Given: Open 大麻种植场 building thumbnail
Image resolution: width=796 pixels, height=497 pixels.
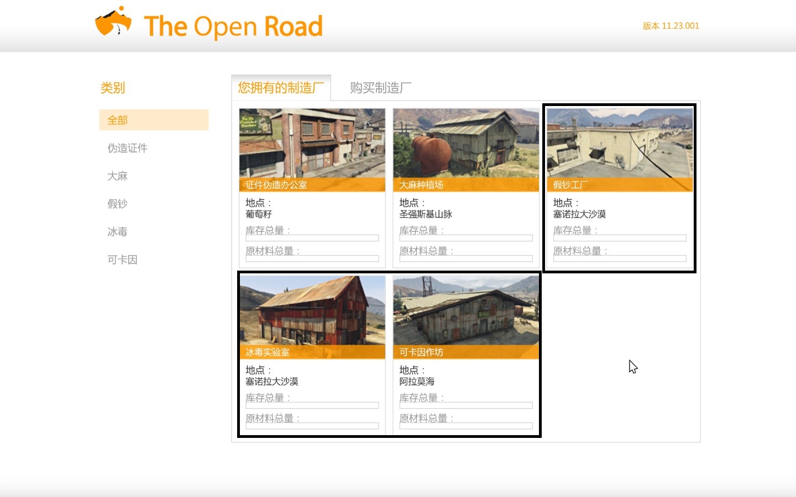Looking at the screenshot, I should pos(466,144).
